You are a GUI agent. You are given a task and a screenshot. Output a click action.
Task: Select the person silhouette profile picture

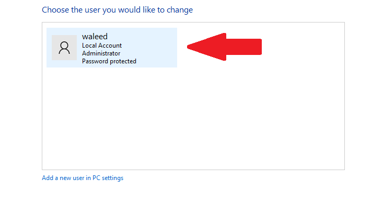[64, 48]
